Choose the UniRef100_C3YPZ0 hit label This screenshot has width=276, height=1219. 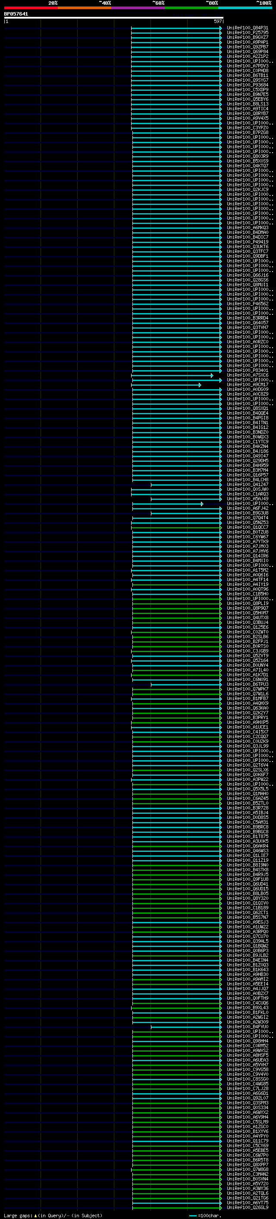point(247,128)
